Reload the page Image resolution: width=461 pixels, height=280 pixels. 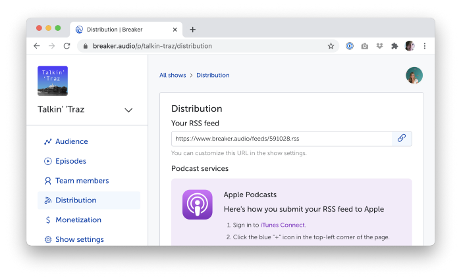(x=67, y=46)
